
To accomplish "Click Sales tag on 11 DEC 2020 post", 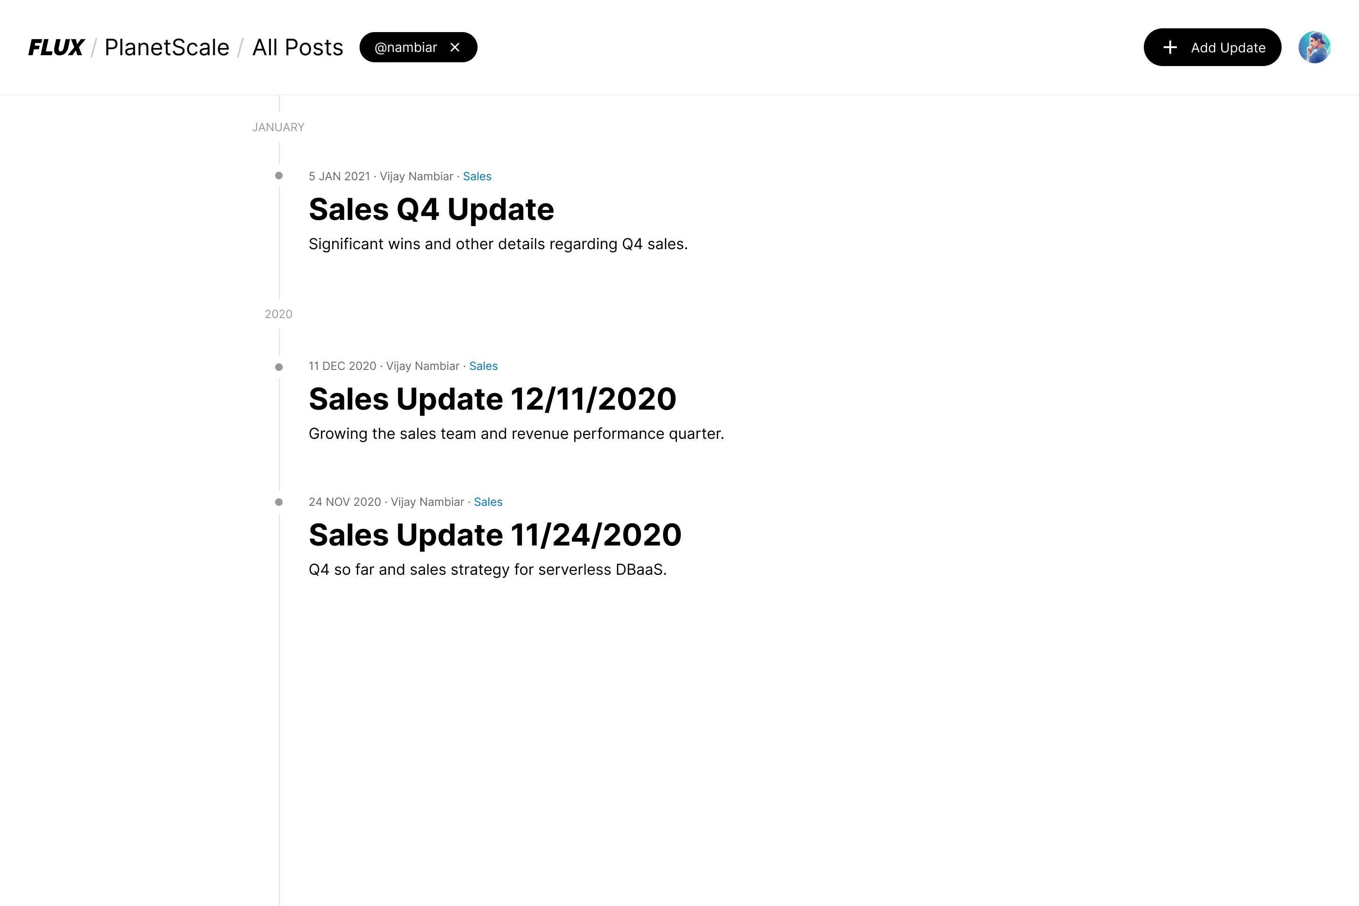I will coord(483,366).
